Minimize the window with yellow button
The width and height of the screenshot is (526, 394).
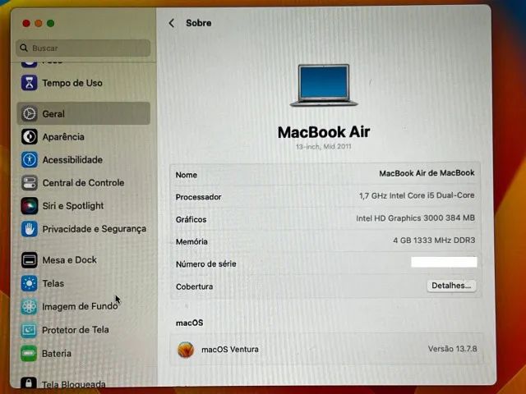39,23
